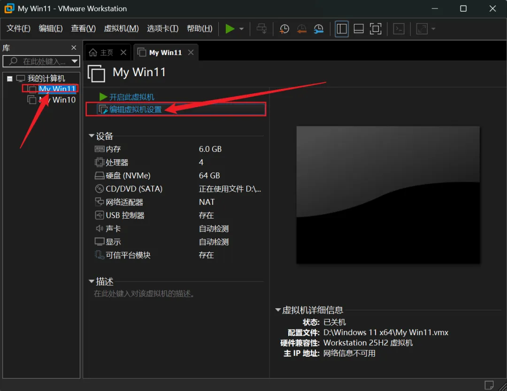This screenshot has width=507, height=391.
Task: Collapse the 虚拟机详细信息 section
Action: tap(278, 310)
